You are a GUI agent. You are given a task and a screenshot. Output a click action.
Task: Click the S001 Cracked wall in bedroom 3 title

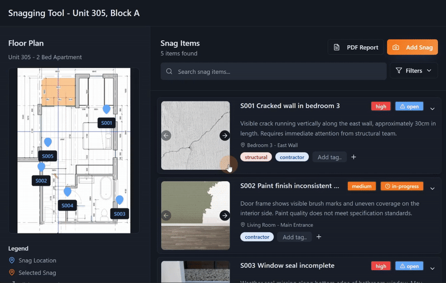click(x=290, y=106)
